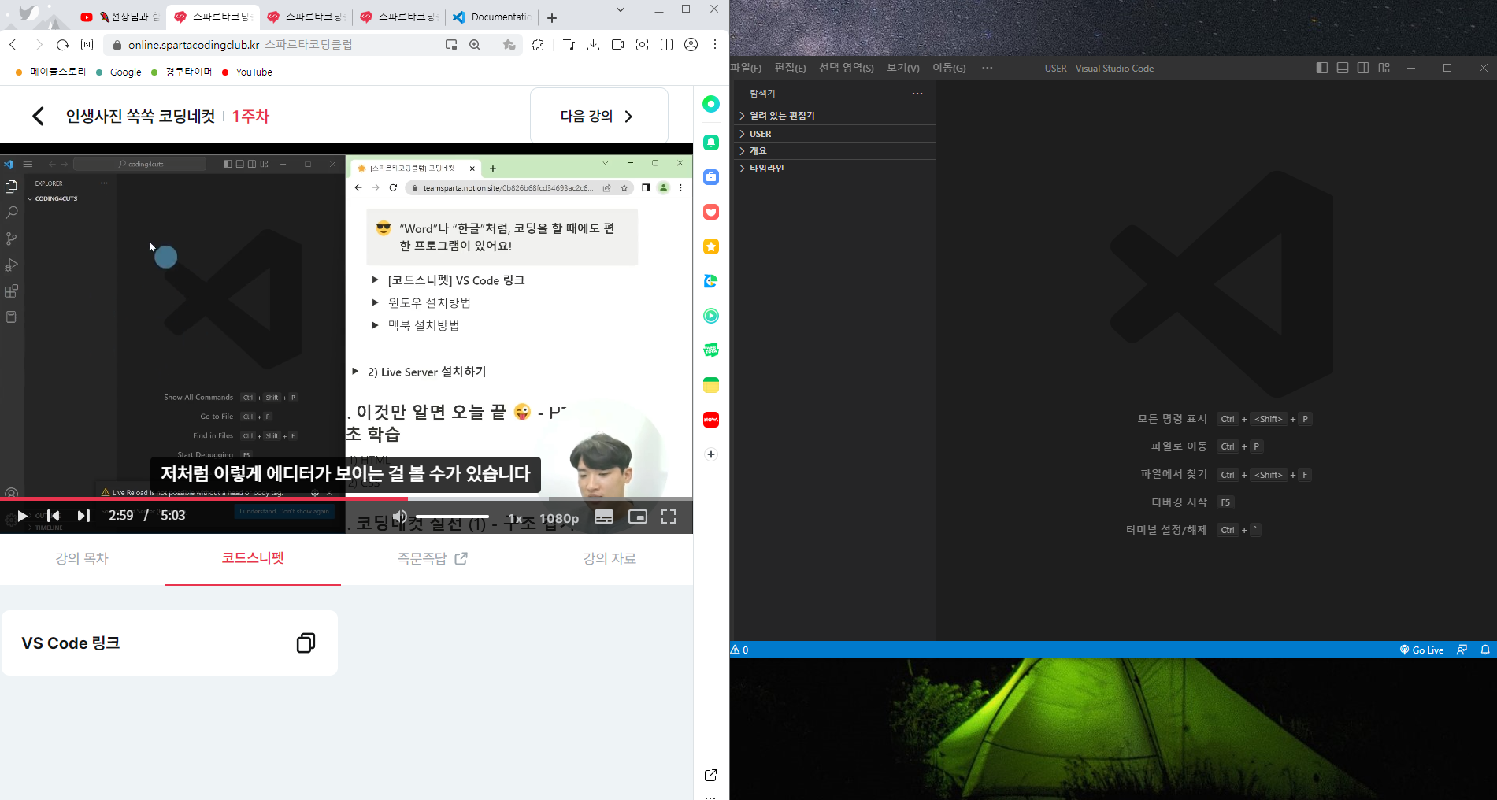The width and height of the screenshot is (1497, 800).
Task: Open the Notion extension icon beside reload
Action: [87, 45]
